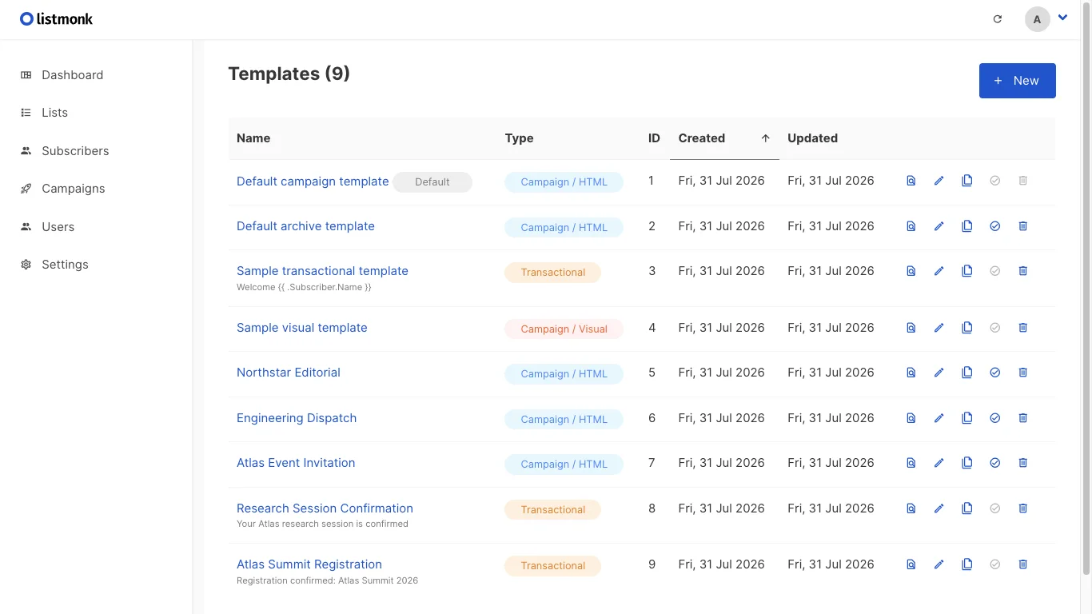Go to Lists in sidebar
This screenshot has width=1092, height=614.
tap(54, 113)
